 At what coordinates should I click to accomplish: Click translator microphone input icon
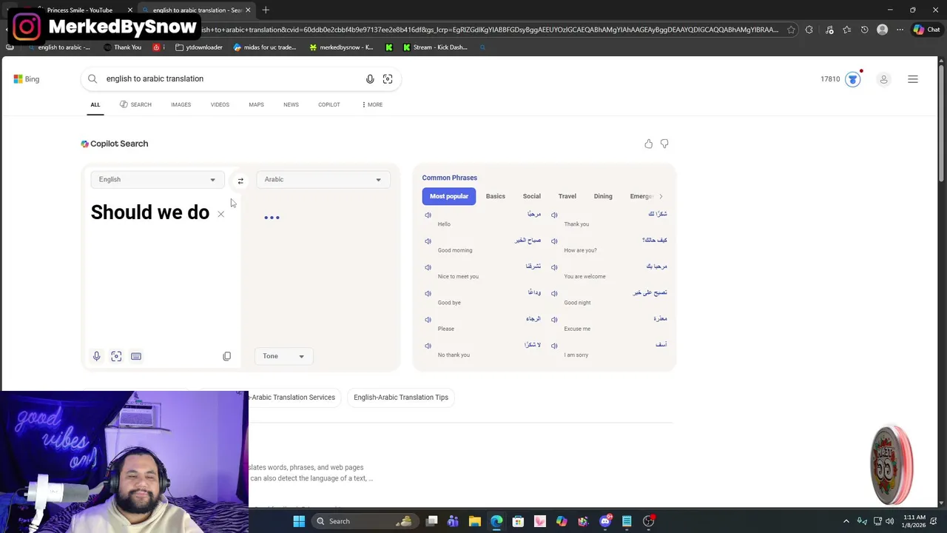point(96,356)
